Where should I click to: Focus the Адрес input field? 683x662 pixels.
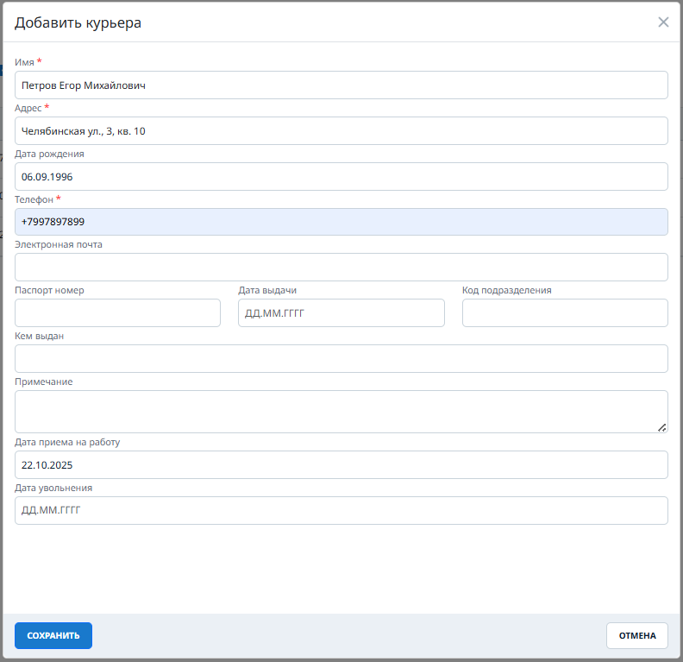pos(341,131)
